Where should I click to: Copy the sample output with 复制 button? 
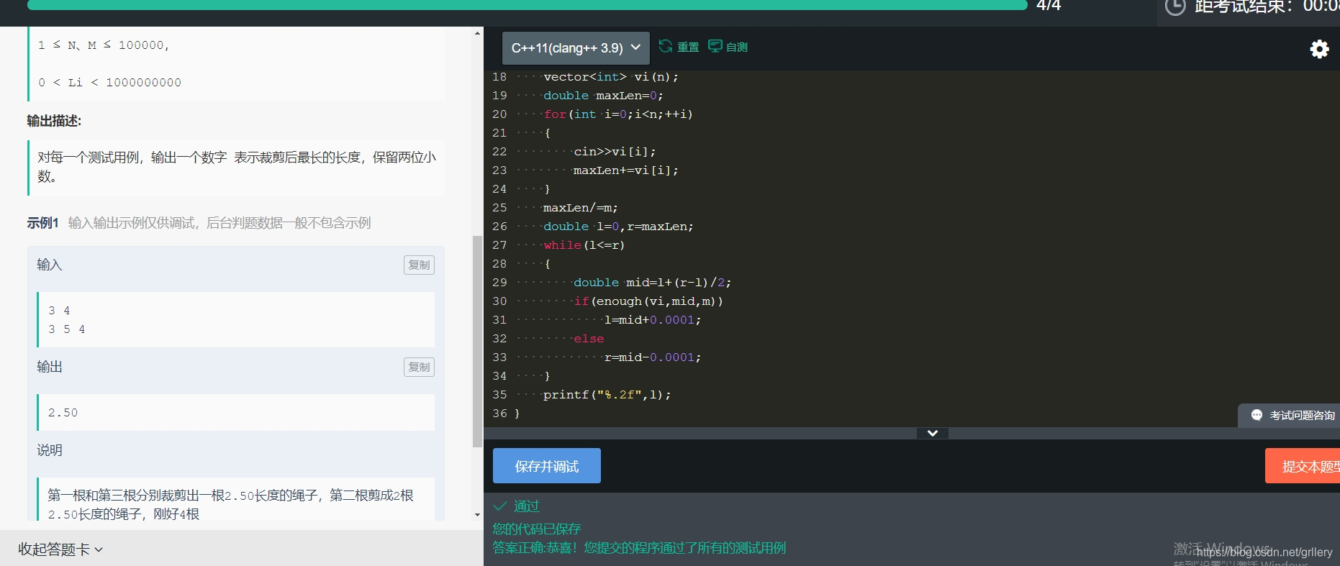point(419,368)
